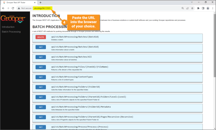Reload the page with the refresh icon
This screenshot has height=130, width=216.
13,8
